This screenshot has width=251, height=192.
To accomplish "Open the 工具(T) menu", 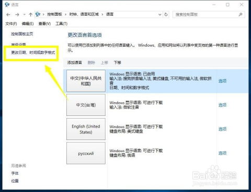I will click(61, 24).
